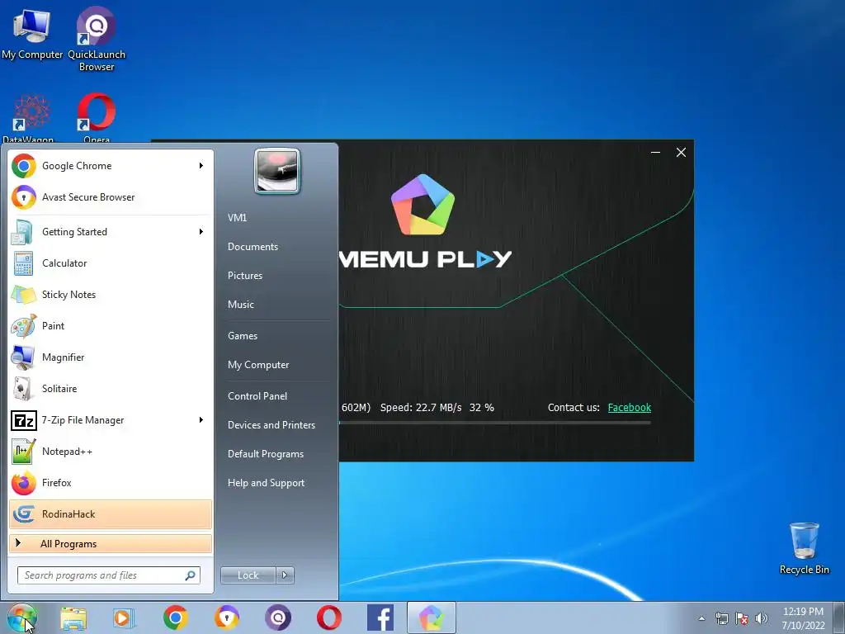Open the VM1 user folder
This screenshot has height=634, width=845.
point(237,218)
